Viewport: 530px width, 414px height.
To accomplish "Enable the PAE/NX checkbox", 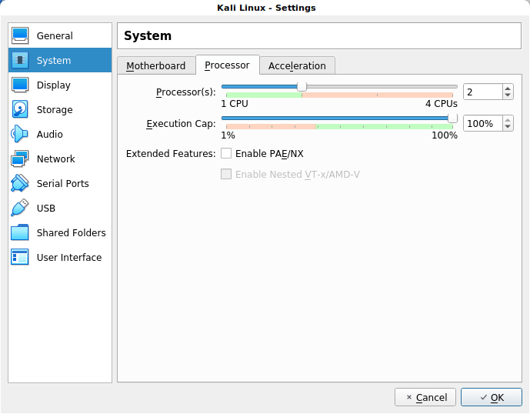I will click(x=226, y=154).
